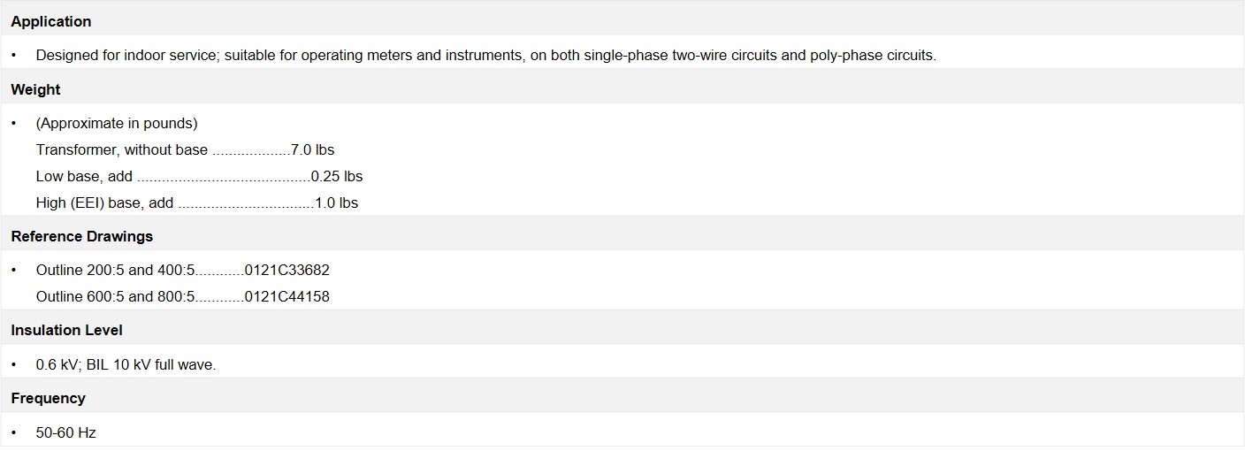Select the Insulation Level section header
Viewport: 1245px width, 451px height.
[x=67, y=330]
